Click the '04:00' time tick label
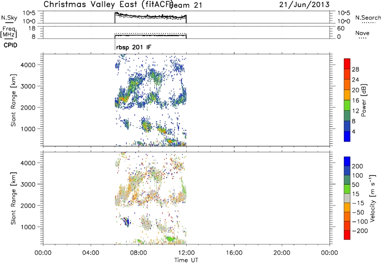 (90, 253)
